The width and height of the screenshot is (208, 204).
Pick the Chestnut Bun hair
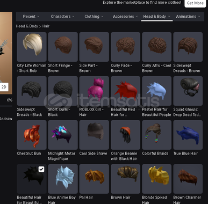(x=32, y=135)
